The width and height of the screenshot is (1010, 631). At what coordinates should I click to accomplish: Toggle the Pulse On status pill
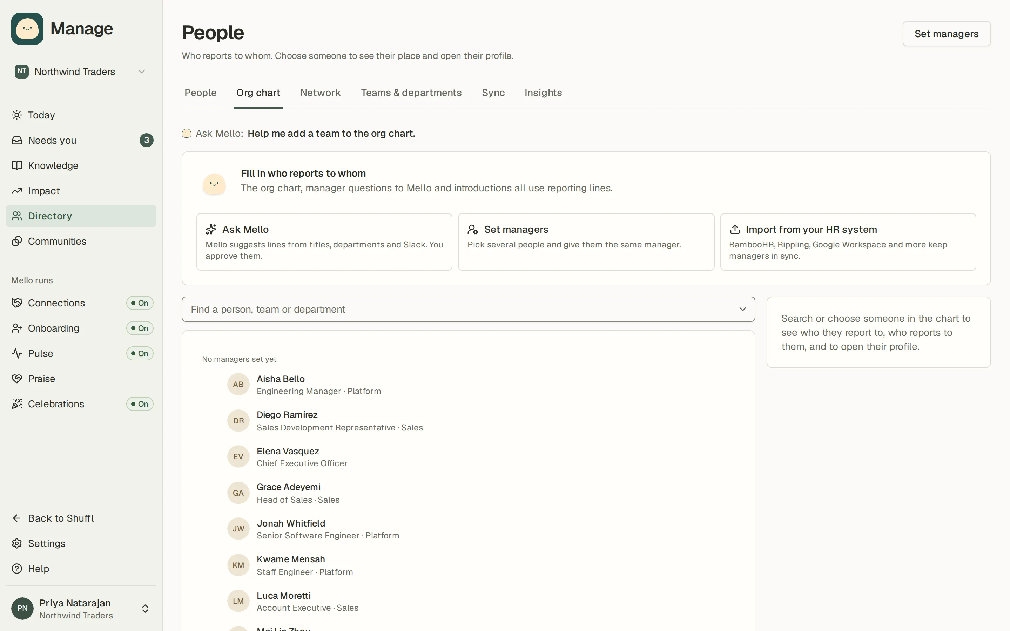pyautogui.click(x=140, y=353)
